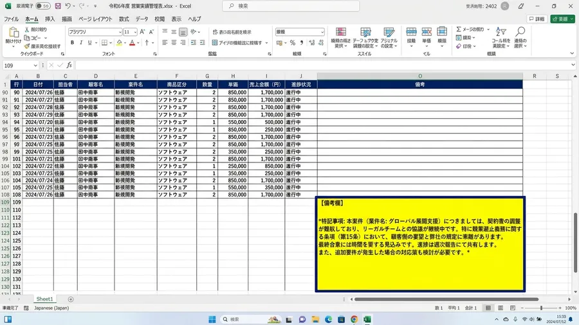Open the Quick Access Toolbar customize dropdown
The image size is (579, 325).
(95, 6)
